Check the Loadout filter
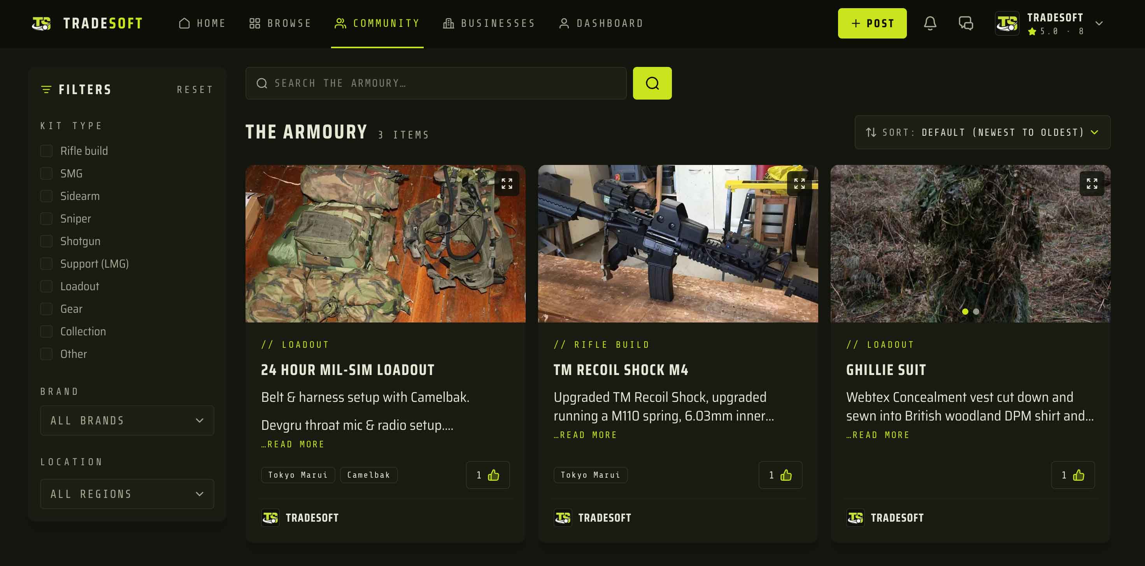This screenshot has width=1145, height=566. coord(46,287)
